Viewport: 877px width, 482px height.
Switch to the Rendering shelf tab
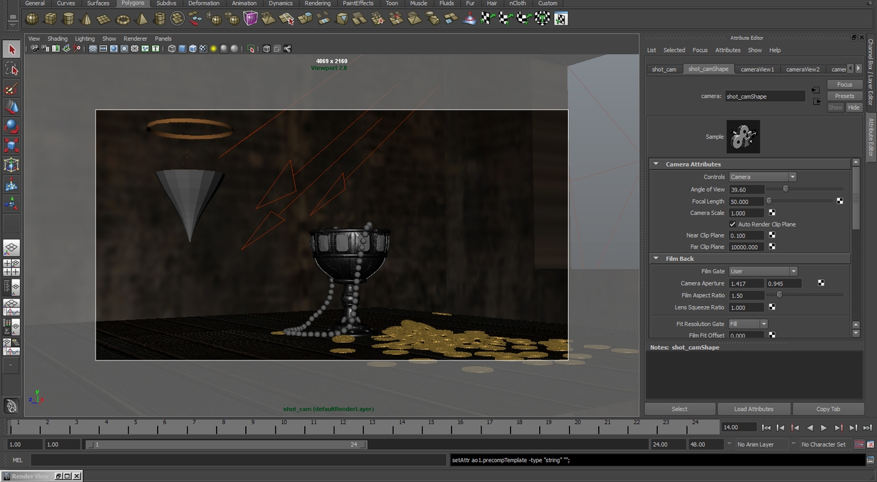[x=317, y=3]
